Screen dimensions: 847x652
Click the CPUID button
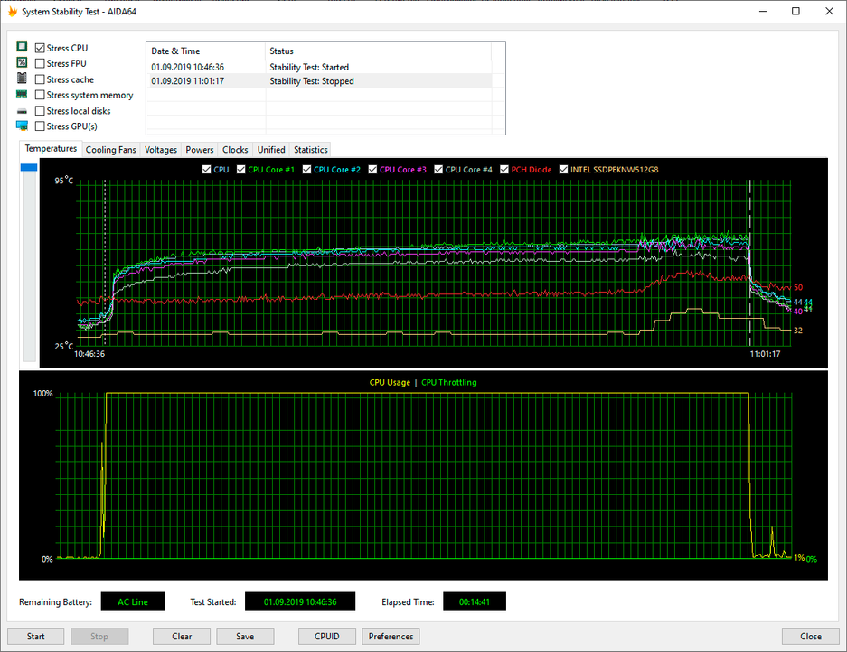[x=328, y=636]
